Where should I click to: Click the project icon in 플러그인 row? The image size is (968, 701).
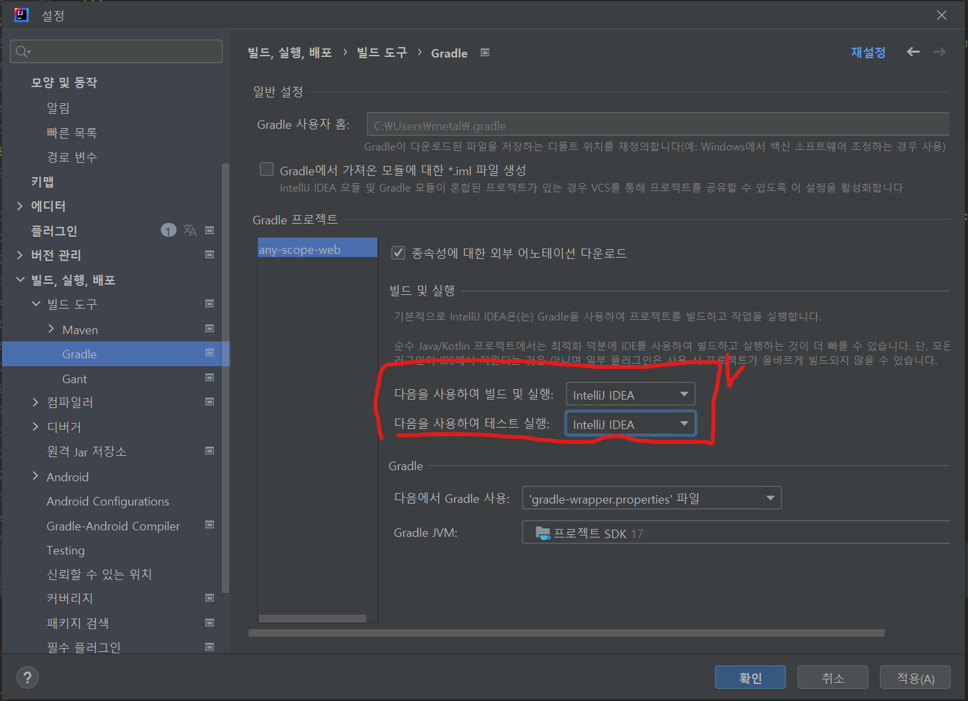point(210,230)
